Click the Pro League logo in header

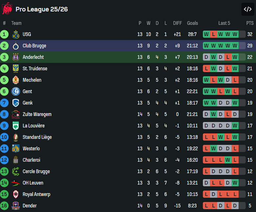click(7, 9)
